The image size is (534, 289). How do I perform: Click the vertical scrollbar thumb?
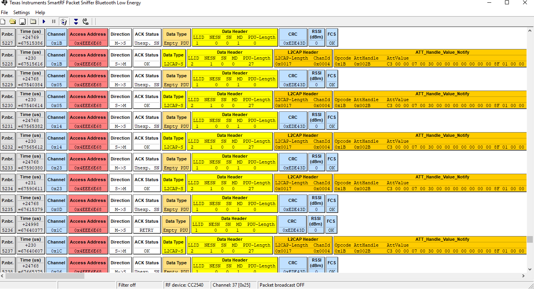(530, 239)
